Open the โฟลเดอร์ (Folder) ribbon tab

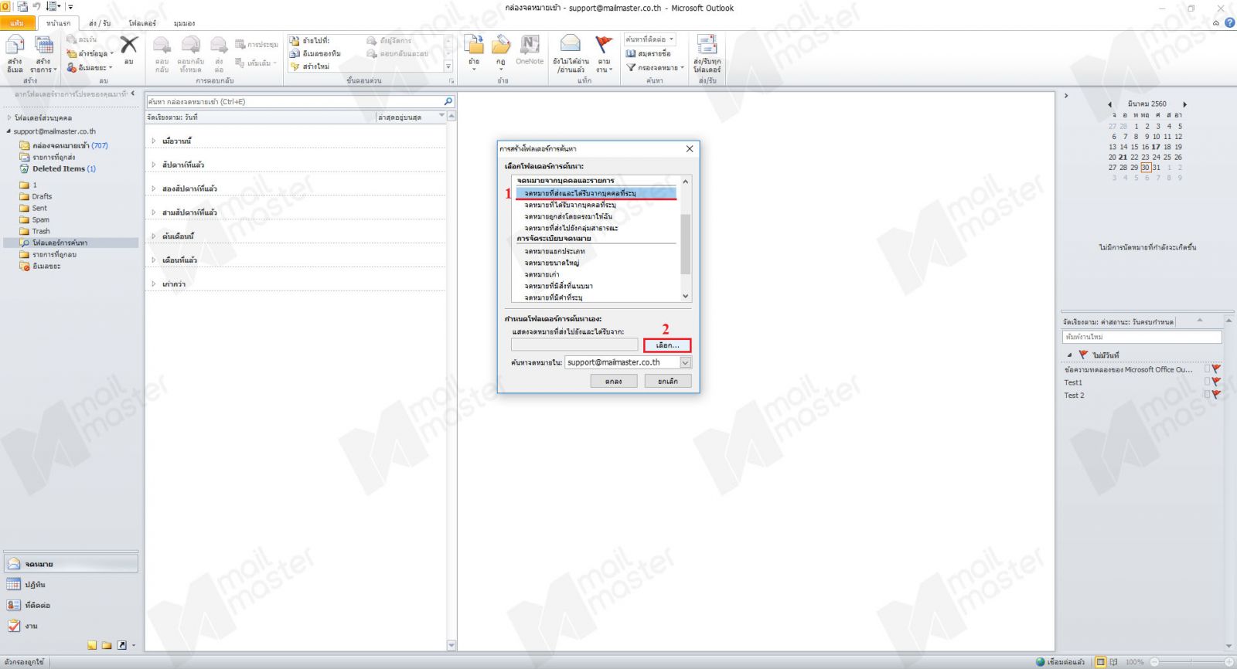(142, 23)
